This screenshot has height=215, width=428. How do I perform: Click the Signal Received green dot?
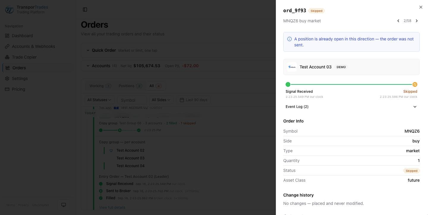(288, 84)
